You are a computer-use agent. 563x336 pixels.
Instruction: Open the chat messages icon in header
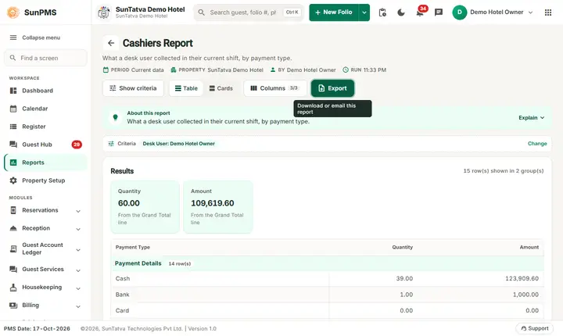pyautogui.click(x=439, y=13)
